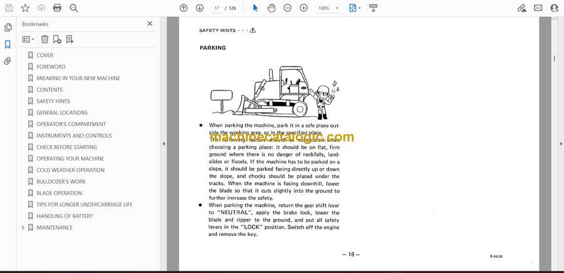Zoom in with the plus button
Screen dimensions: 564x273
303,8
